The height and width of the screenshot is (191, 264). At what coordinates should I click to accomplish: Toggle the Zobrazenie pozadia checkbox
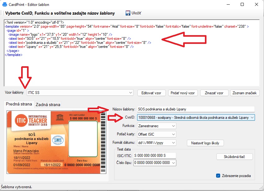(218, 176)
